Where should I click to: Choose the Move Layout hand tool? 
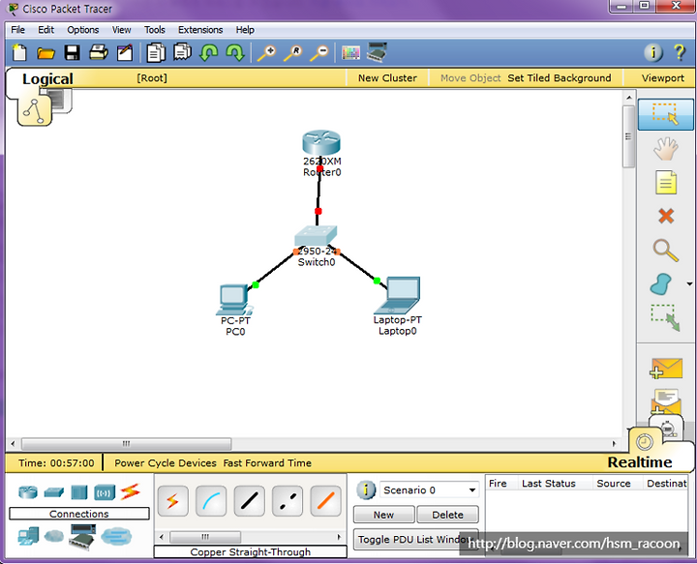click(665, 149)
